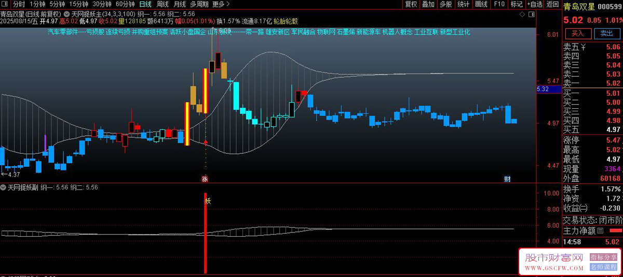Click the 5.32 price cursor label on axis
Screen dimensions: 623x277
549,90
